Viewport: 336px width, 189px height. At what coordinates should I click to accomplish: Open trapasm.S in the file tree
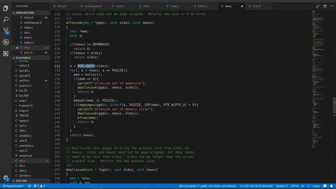31,106
